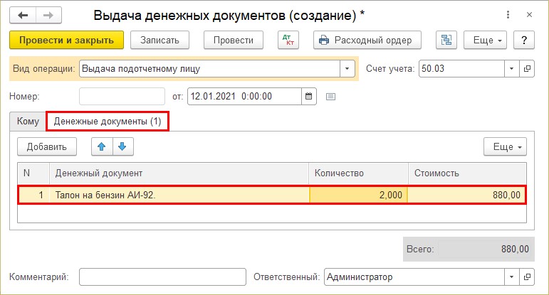This screenshot has height=295, width=549.
Task: Focus the Номер input field
Action: [122, 97]
